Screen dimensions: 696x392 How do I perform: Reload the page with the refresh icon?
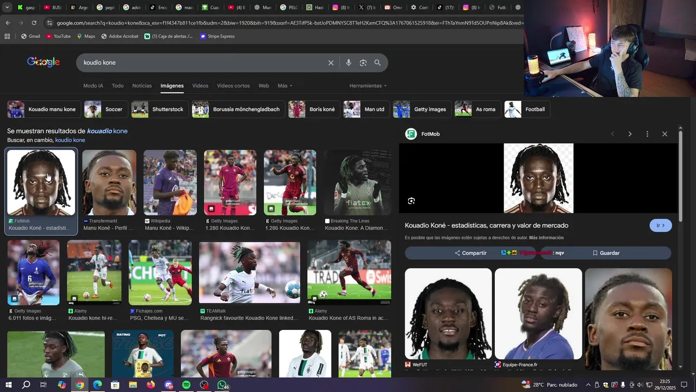click(34, 23)
